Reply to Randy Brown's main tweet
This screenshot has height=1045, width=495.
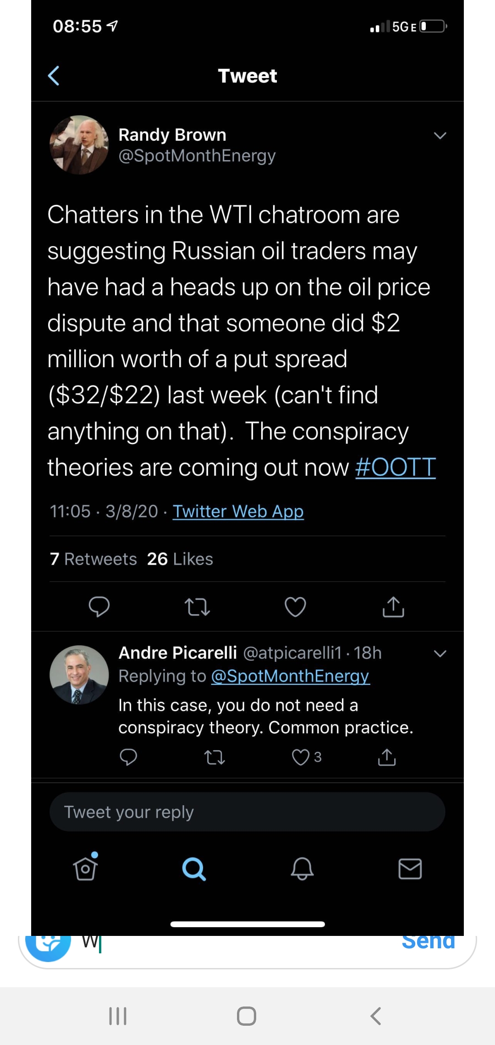coord(99,607)
